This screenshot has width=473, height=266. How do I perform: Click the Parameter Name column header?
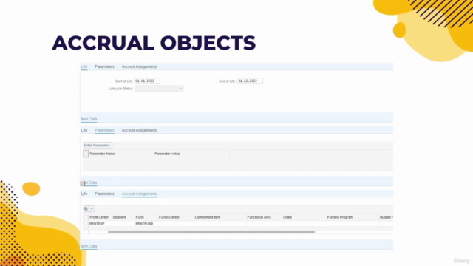[102, 154]
